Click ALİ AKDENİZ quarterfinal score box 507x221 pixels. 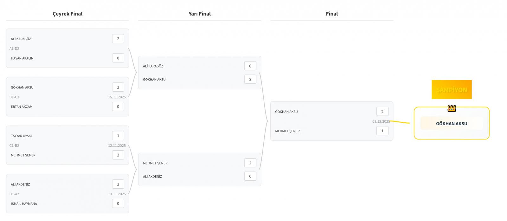coord(118,184)
